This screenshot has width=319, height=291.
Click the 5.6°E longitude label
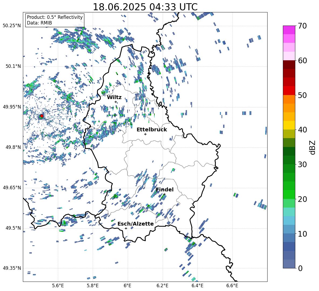[x=58, y=286]
